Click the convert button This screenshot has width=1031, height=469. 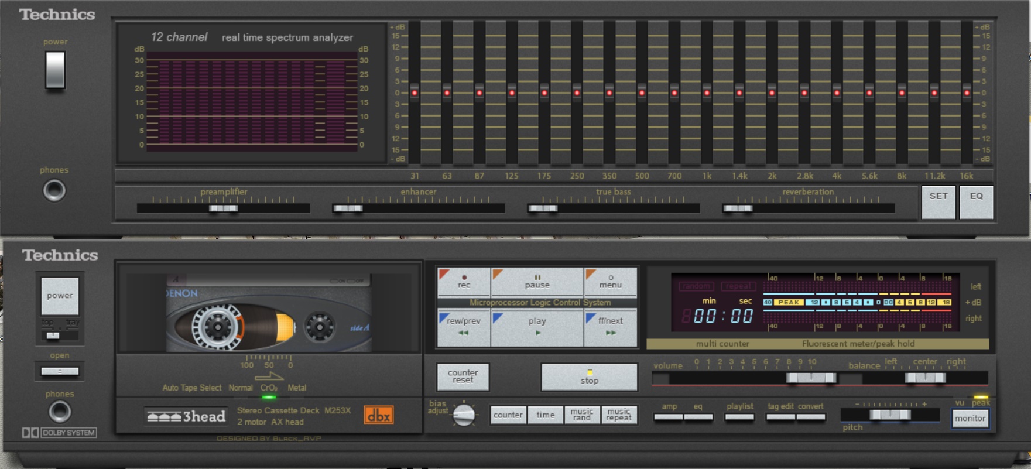(x=811, y=417)
